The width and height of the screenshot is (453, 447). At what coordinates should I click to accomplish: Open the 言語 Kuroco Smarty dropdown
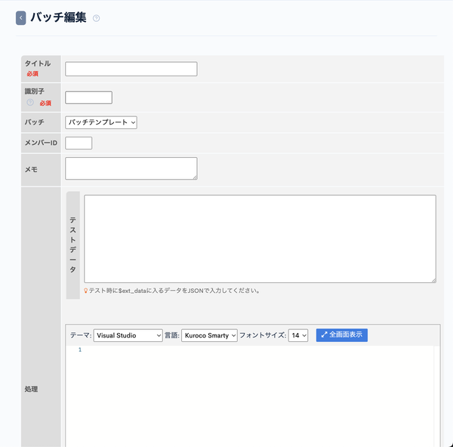click(x=209, y=335)
